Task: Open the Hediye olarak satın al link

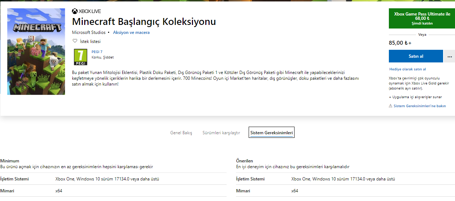Action: pyautogui.click(x=407, y=69)
